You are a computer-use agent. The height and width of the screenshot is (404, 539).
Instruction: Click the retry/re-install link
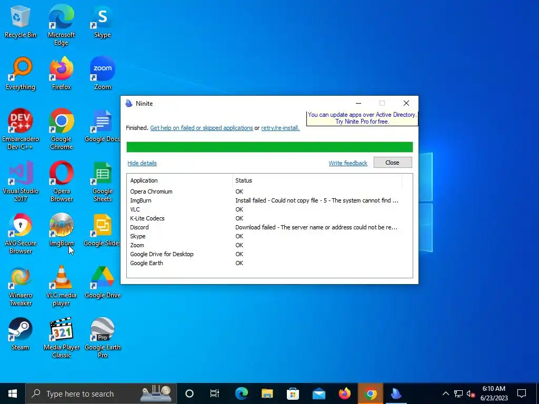[280, 128]
